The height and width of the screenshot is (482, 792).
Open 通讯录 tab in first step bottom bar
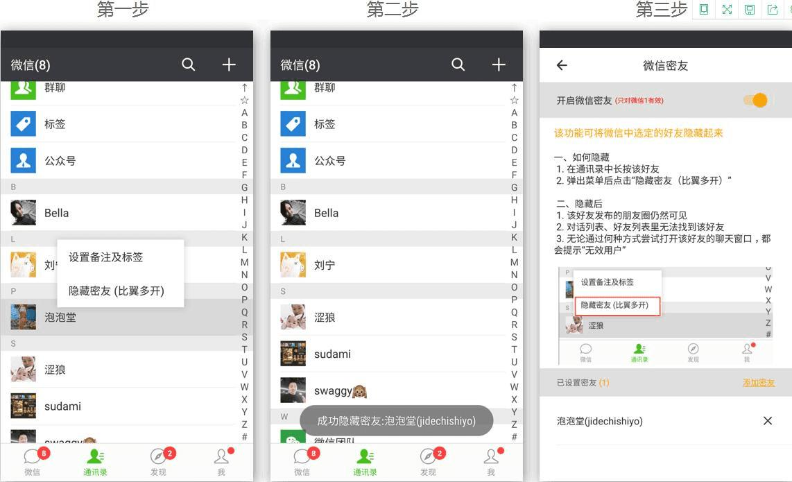[x=95, y=462]
